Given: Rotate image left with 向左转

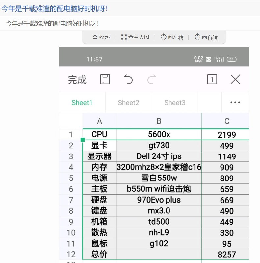Looking at the screenshot, I should click(172, 37).
